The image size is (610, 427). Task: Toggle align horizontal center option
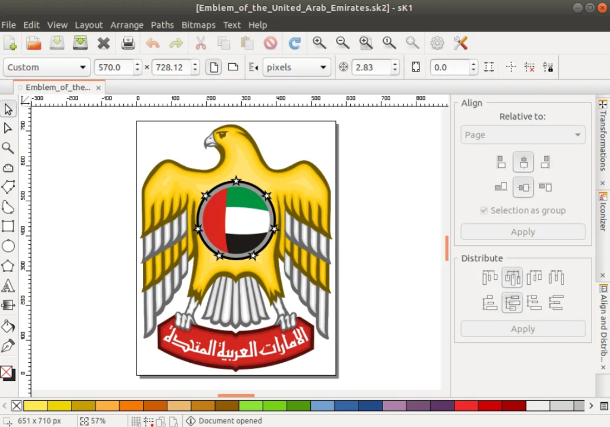coord(523,162)
